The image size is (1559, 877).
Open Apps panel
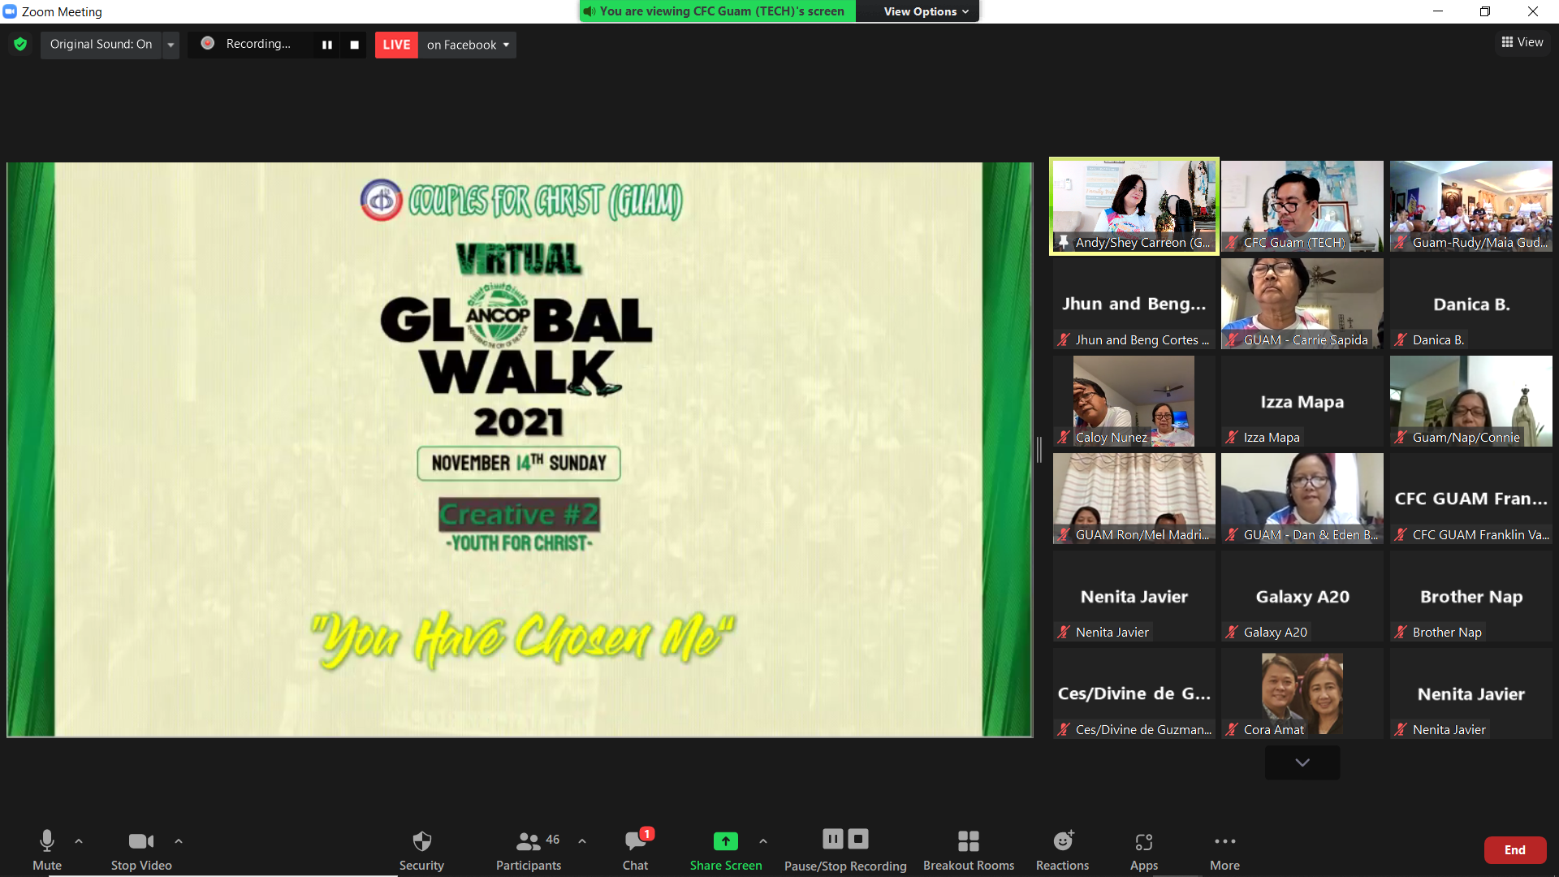[x=1144, y=849]
